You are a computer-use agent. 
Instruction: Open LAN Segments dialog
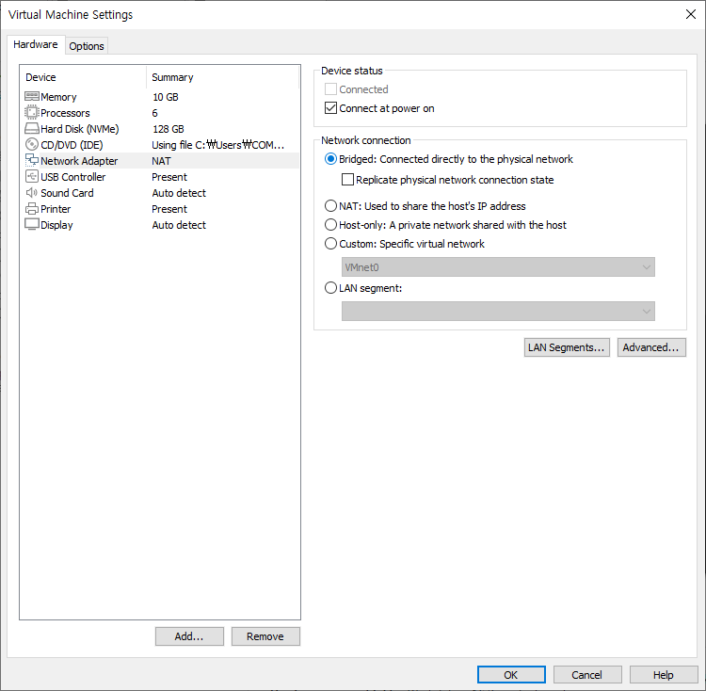click(x=567, y=347)
